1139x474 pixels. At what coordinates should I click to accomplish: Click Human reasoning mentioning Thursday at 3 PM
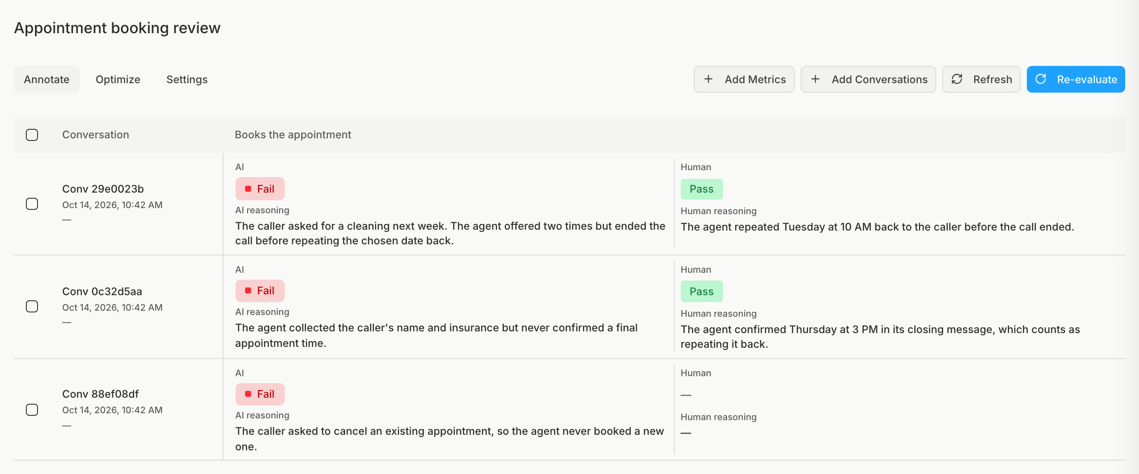880,337
